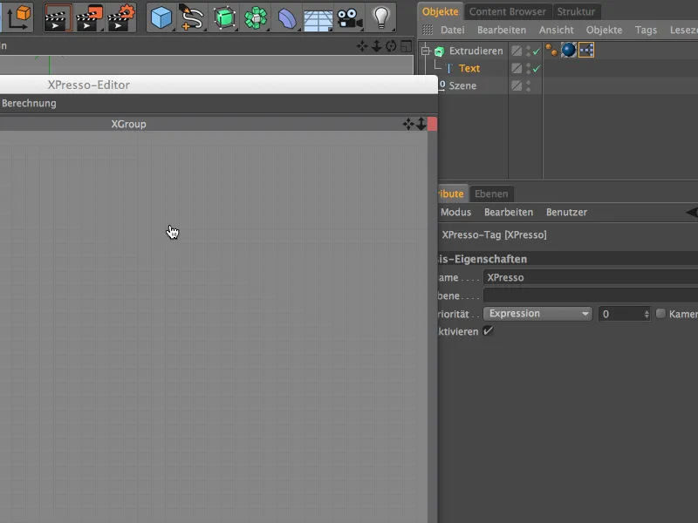Switch to the Content Browser tab
This screenshot has height=523, width=698.
(508, 11)
